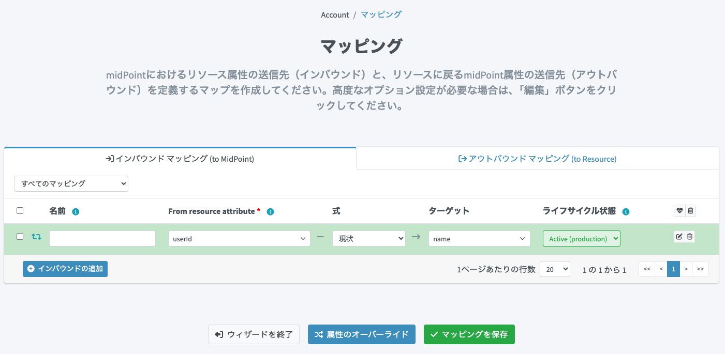This screenshot has height=354, width=725.
Task: Select page 1 in pagination
Action: coord(673,269)
